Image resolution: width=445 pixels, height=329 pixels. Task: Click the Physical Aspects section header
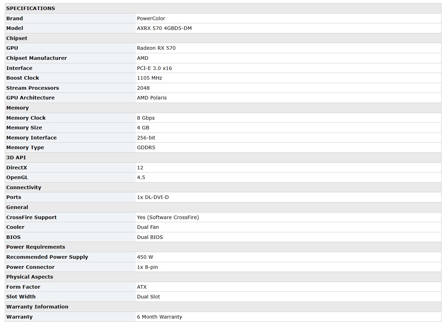click(x=223, y=277)
